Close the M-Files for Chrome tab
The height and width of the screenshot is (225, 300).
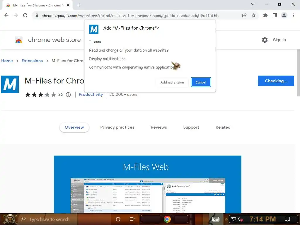tap(68, 5)
